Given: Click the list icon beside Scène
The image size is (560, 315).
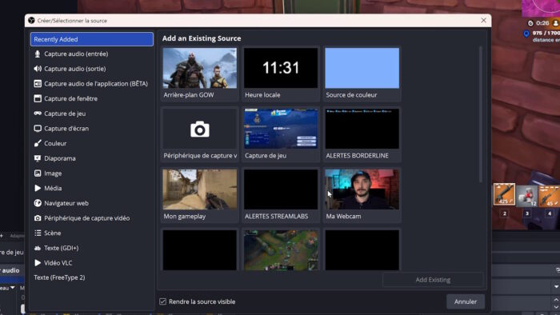Looking at the screenshot, I should point(38,233).
